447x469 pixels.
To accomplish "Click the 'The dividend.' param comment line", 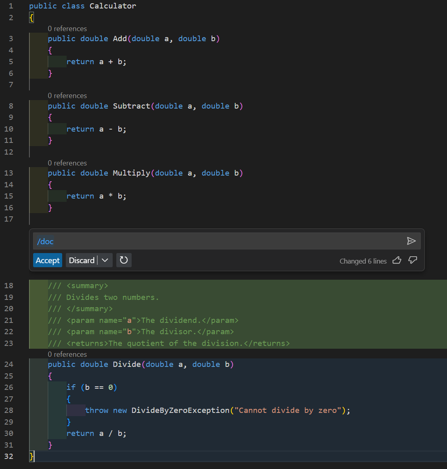I will [x=143, y=320].
